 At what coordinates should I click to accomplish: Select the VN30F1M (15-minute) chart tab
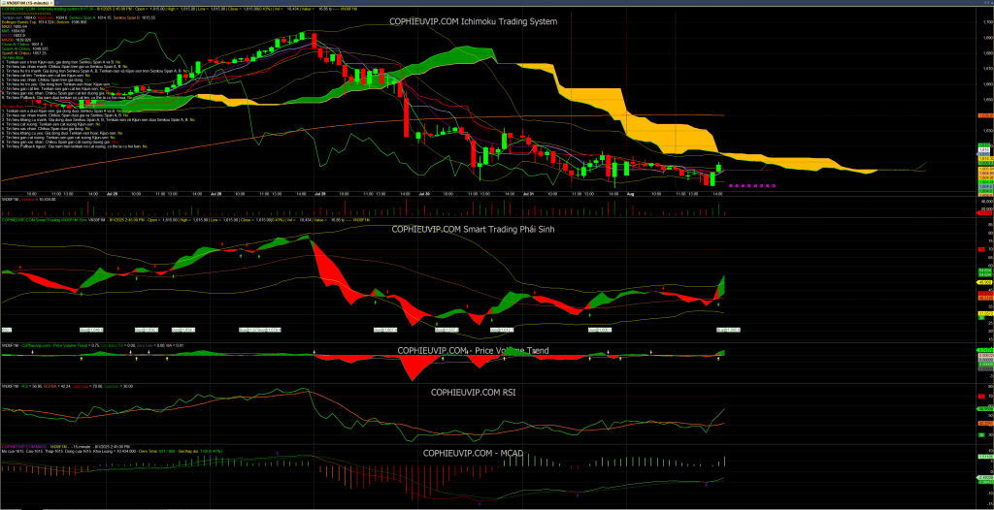click(26, 3)
